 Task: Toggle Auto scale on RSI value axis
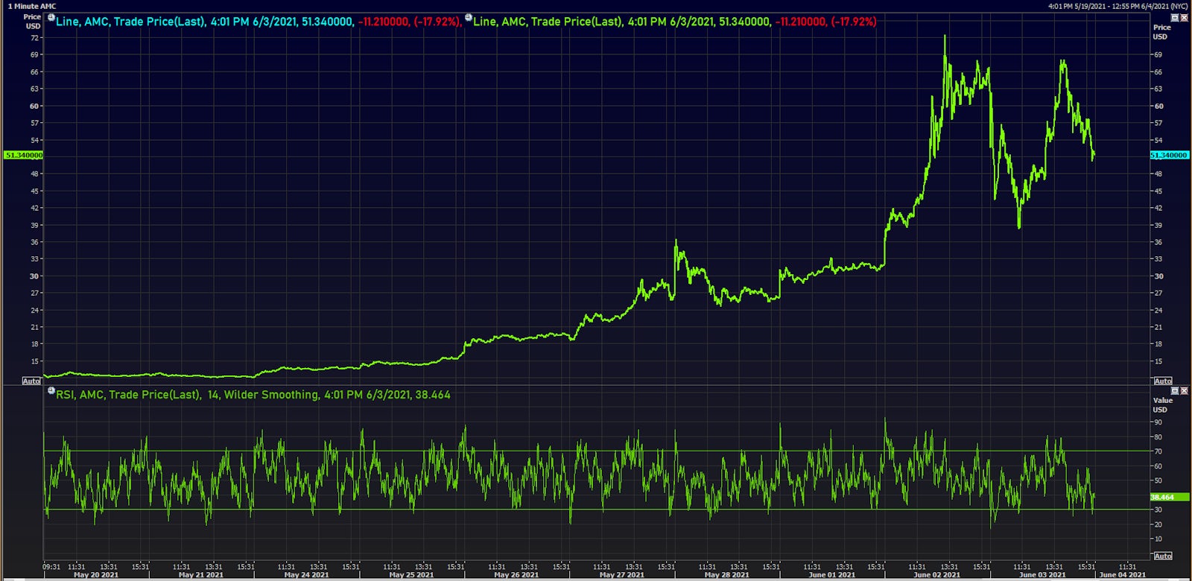coord(1163,556)
